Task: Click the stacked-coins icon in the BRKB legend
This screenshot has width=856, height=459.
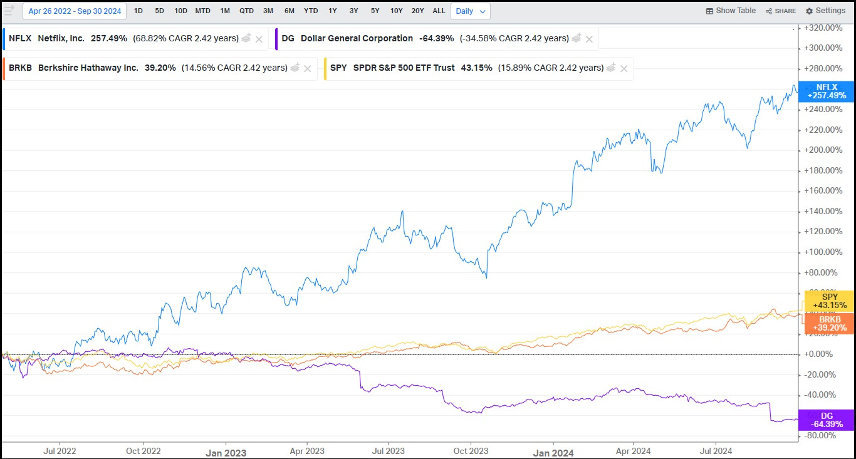Action: [x=295, y=68]
